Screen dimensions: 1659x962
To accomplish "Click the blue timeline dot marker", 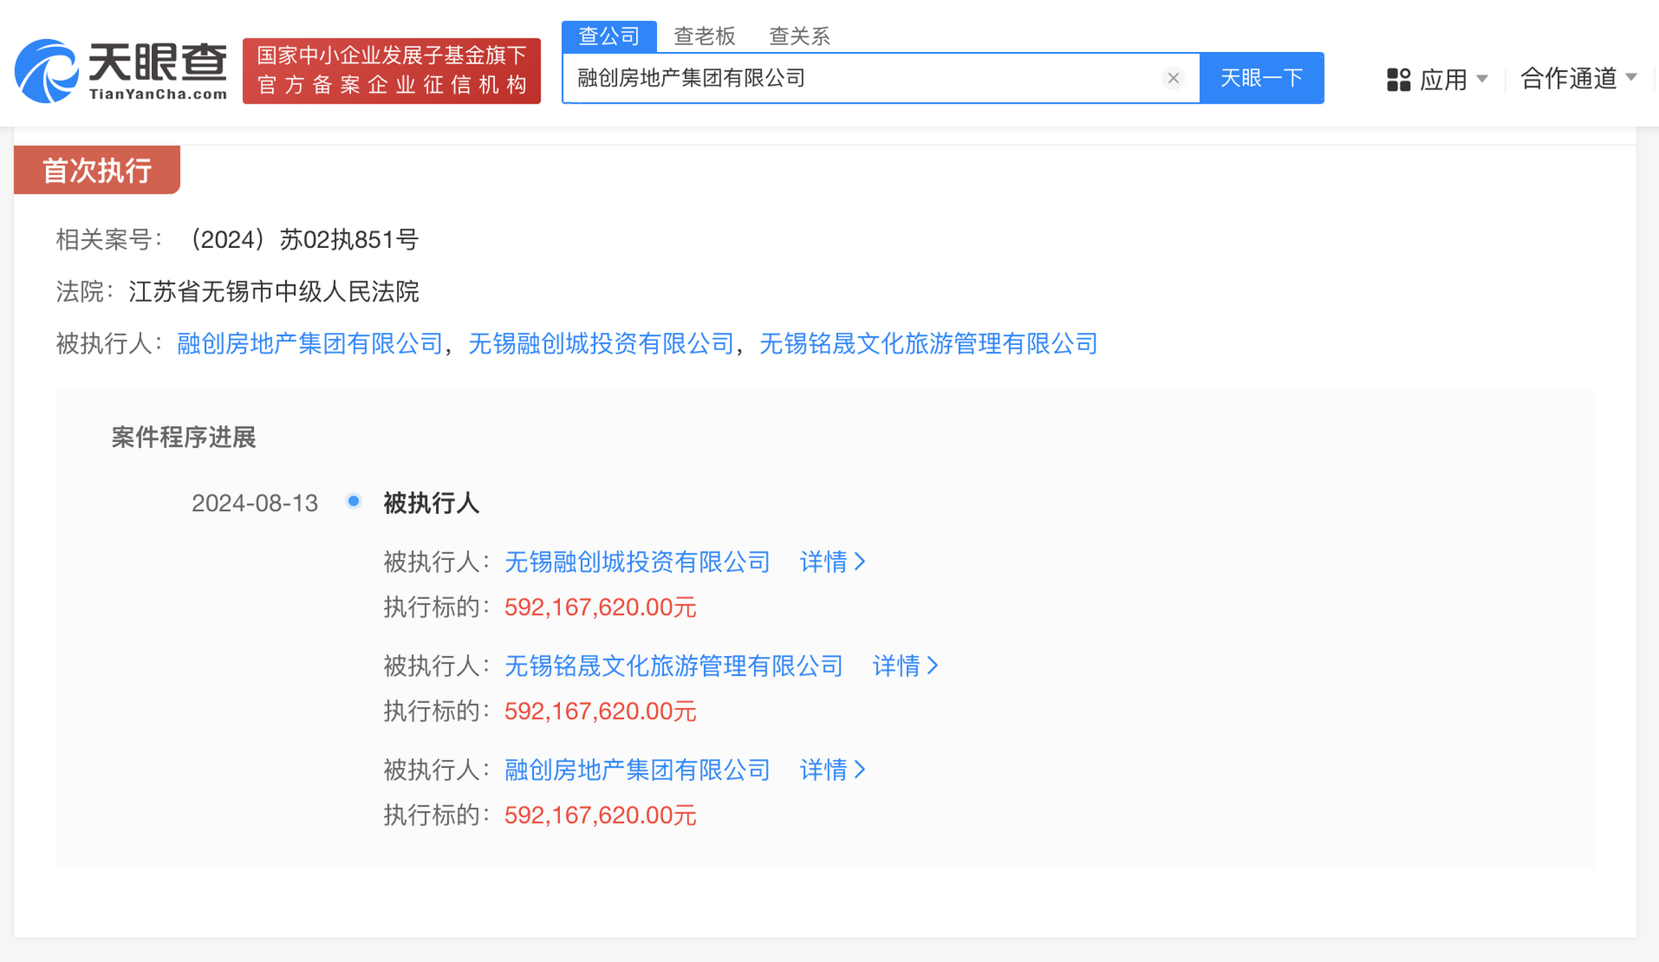I will coord(353,501).
